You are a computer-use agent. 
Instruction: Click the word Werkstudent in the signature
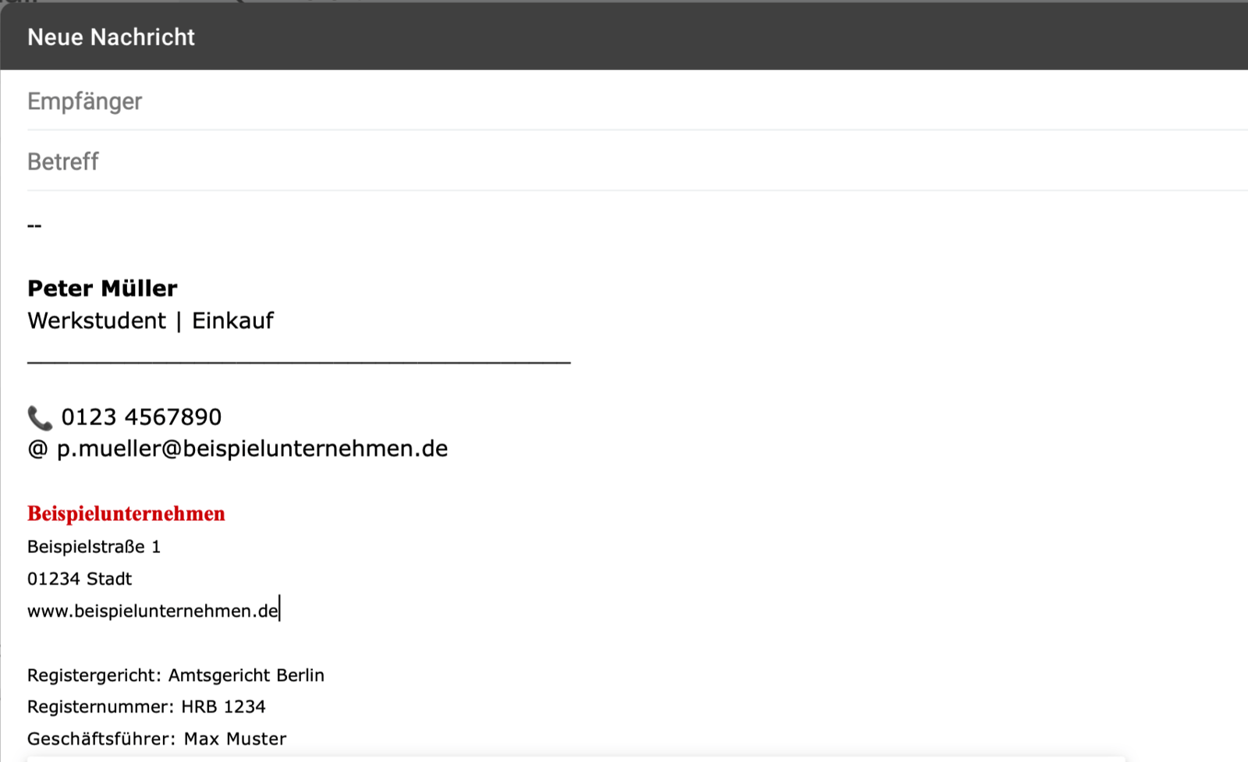click(x=97, y=321)
